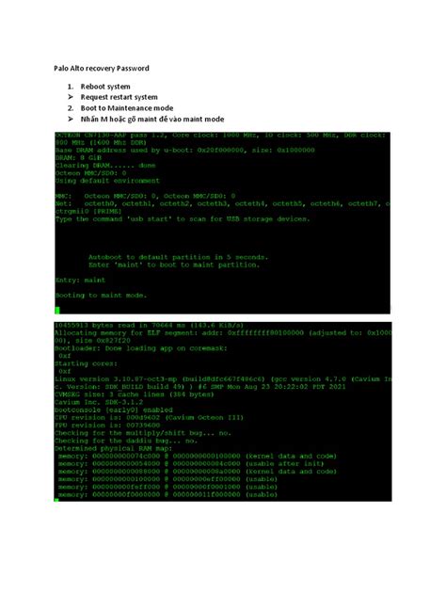Select the 'Reboot system' list item
Image resolution: width=446 pixels, height=595 pixels.
point(105,87)
